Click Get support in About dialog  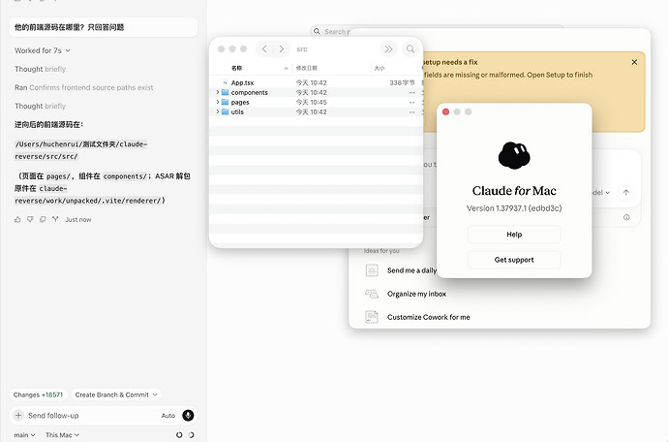click(514, 260)
